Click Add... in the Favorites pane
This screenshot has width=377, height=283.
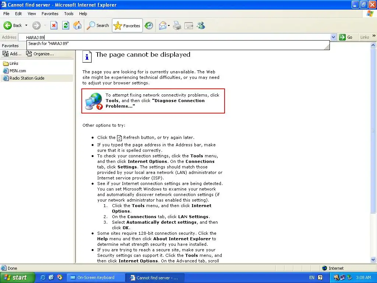coord(12,54)
